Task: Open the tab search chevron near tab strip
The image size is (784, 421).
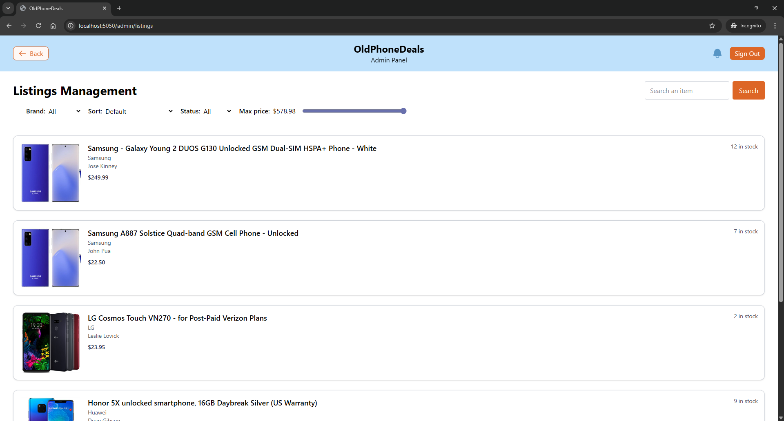Action: pyautogui.click(x=8, y=8)
